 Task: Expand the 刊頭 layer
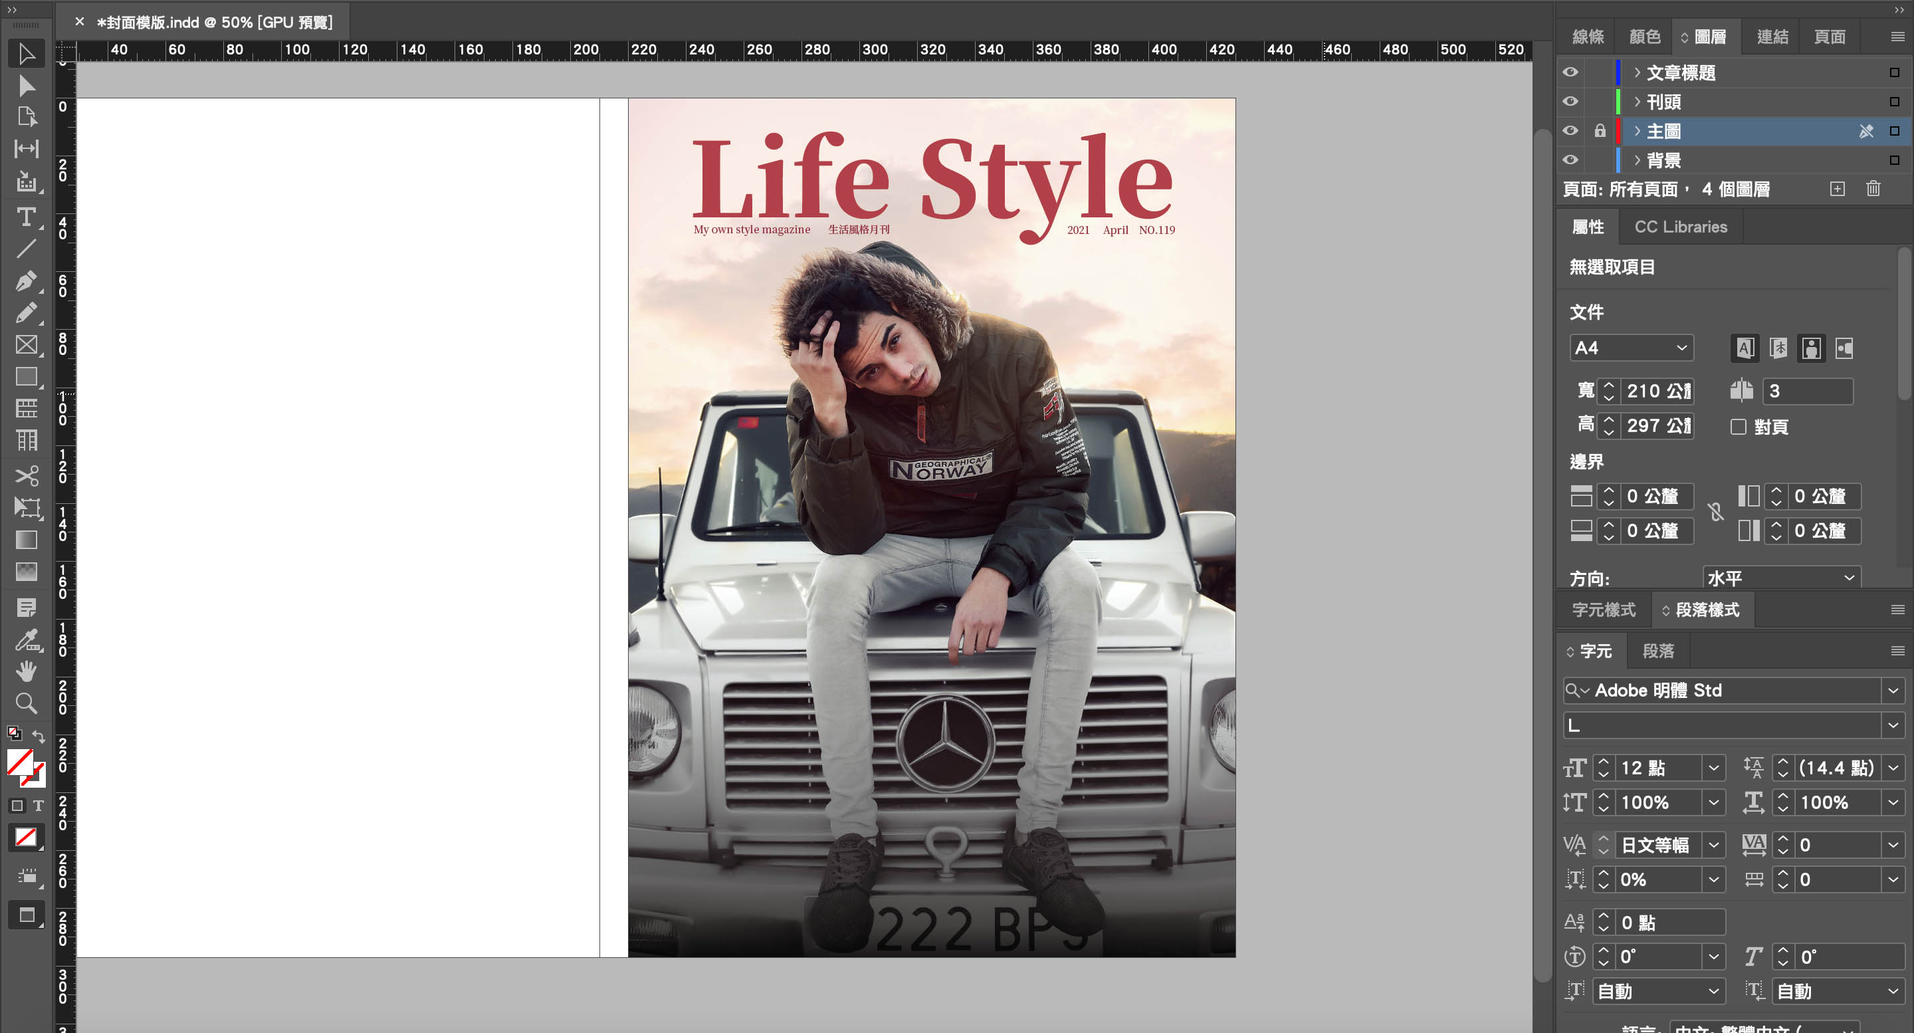pos(1637,102)
